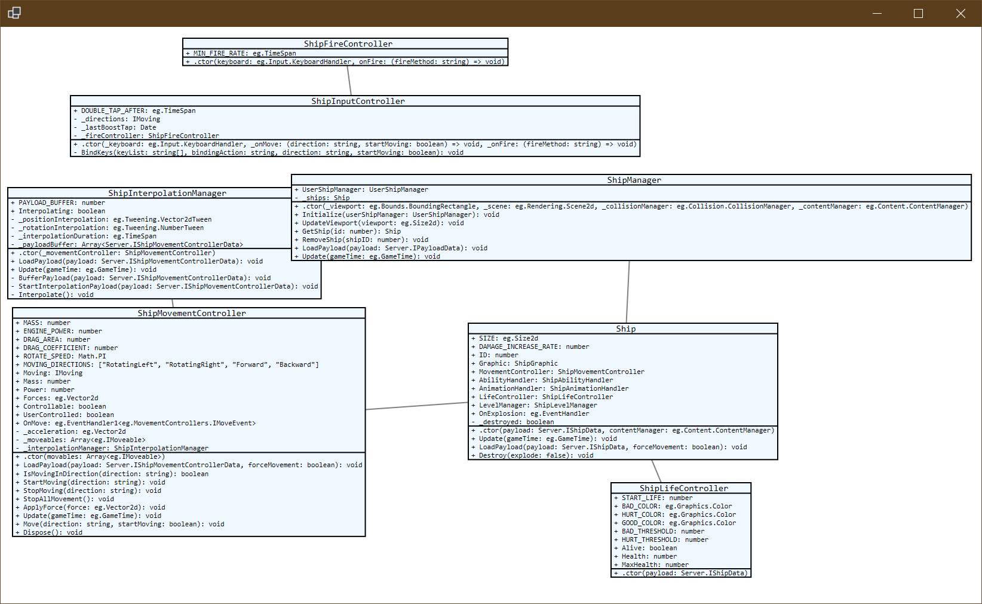Viewport: 982px width, 604px height.
Task: Select the Ship class title
Action: point(626,329)
